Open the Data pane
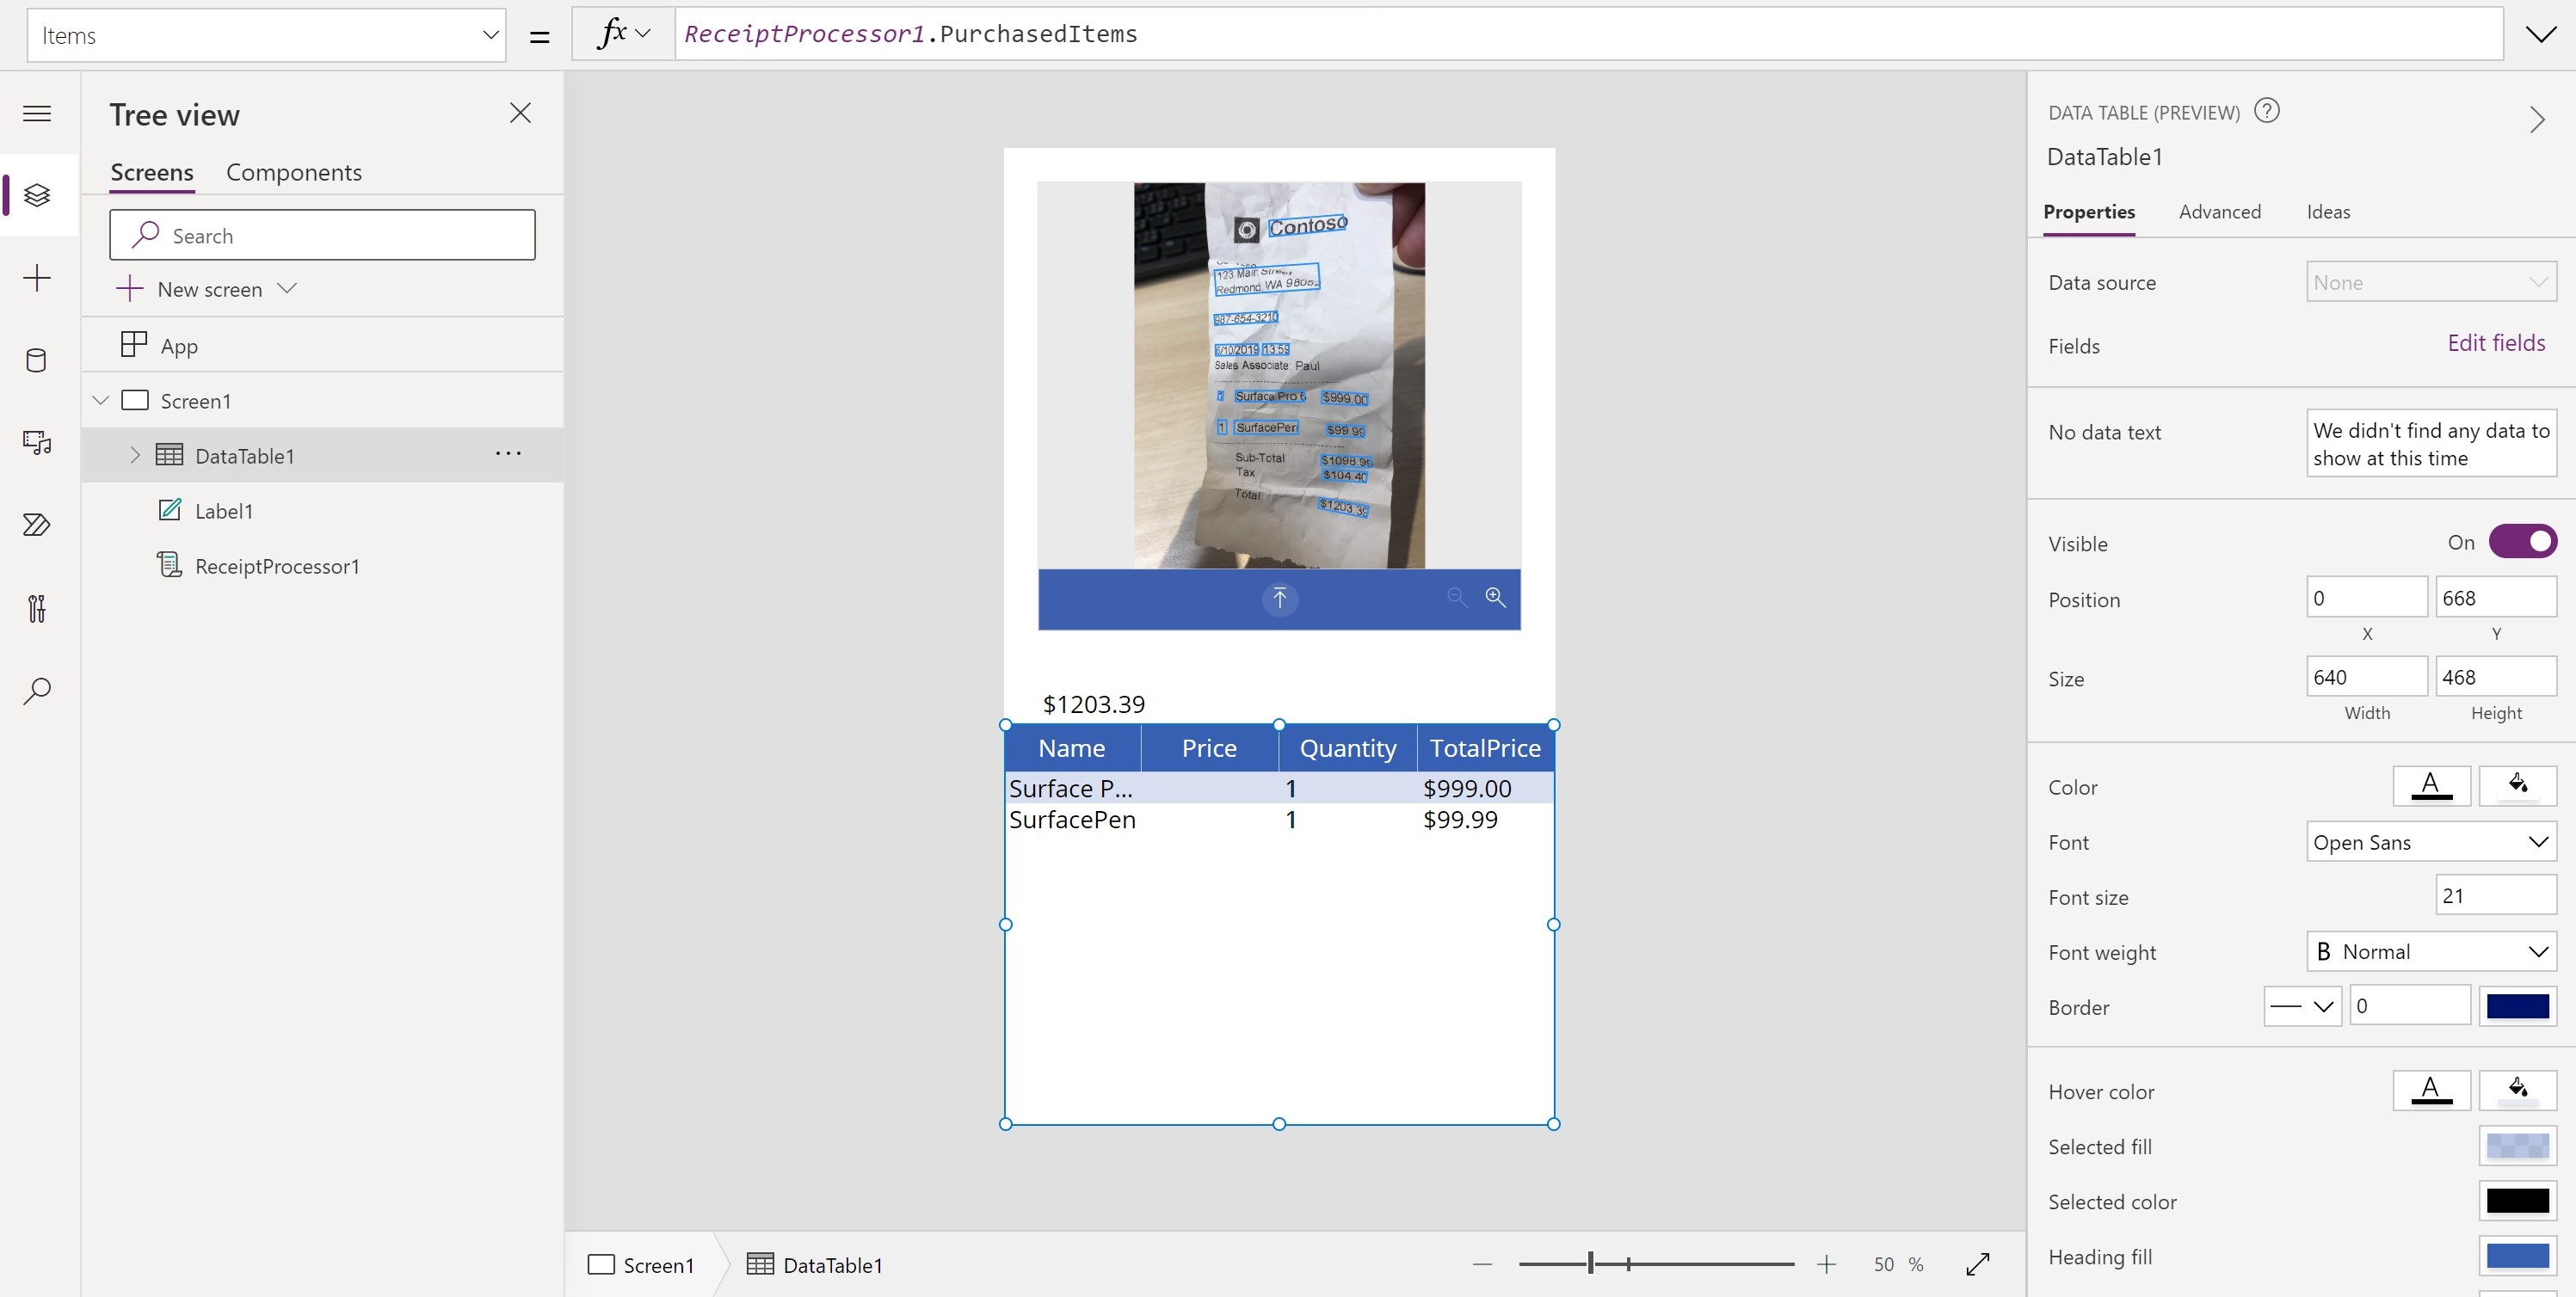 [x=37, y=361]
